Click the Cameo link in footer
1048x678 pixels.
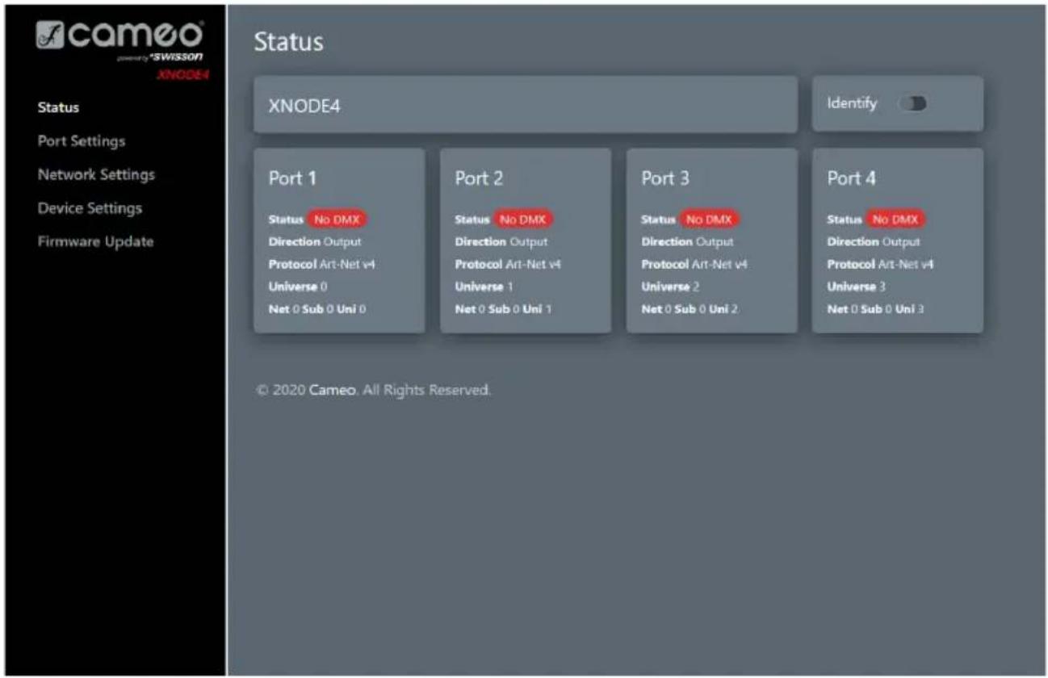[332, 390]
